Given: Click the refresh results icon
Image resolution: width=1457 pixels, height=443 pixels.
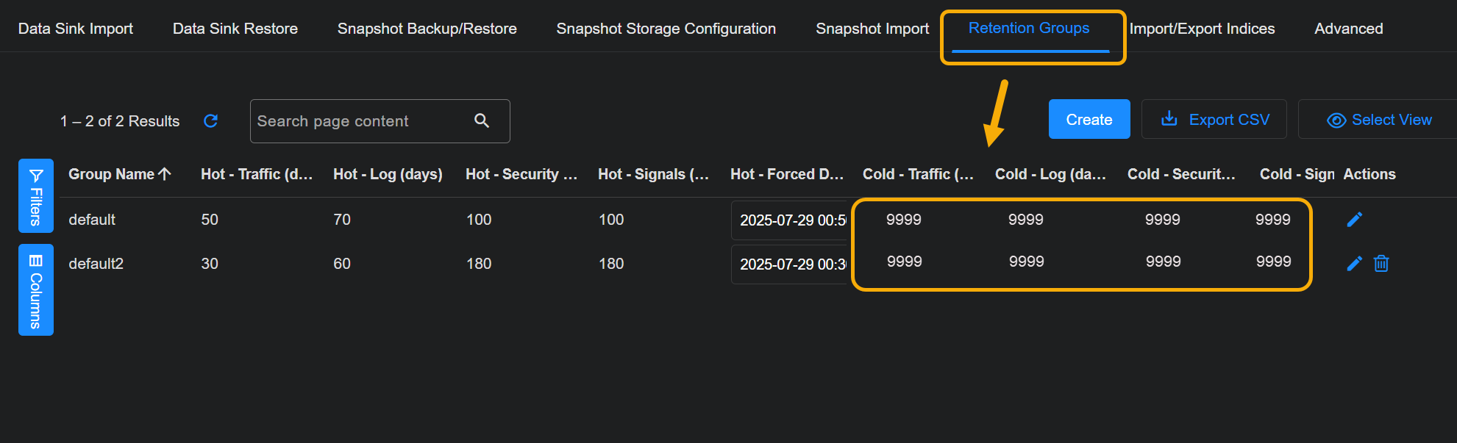Looking at the screenshot, I should point(210,121).
